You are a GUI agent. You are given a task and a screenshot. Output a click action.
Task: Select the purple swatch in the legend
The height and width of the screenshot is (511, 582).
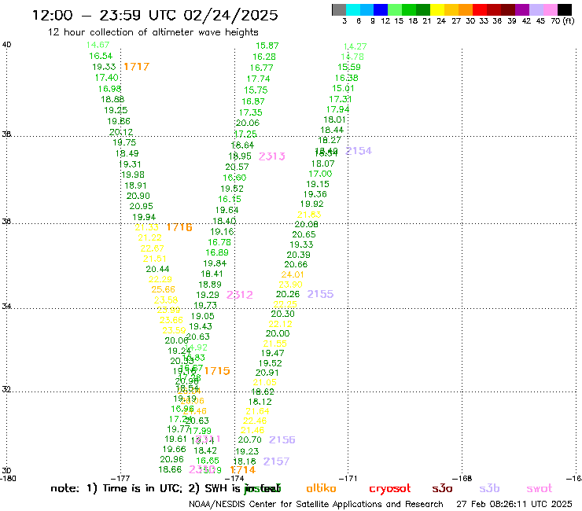click(522, 9)
